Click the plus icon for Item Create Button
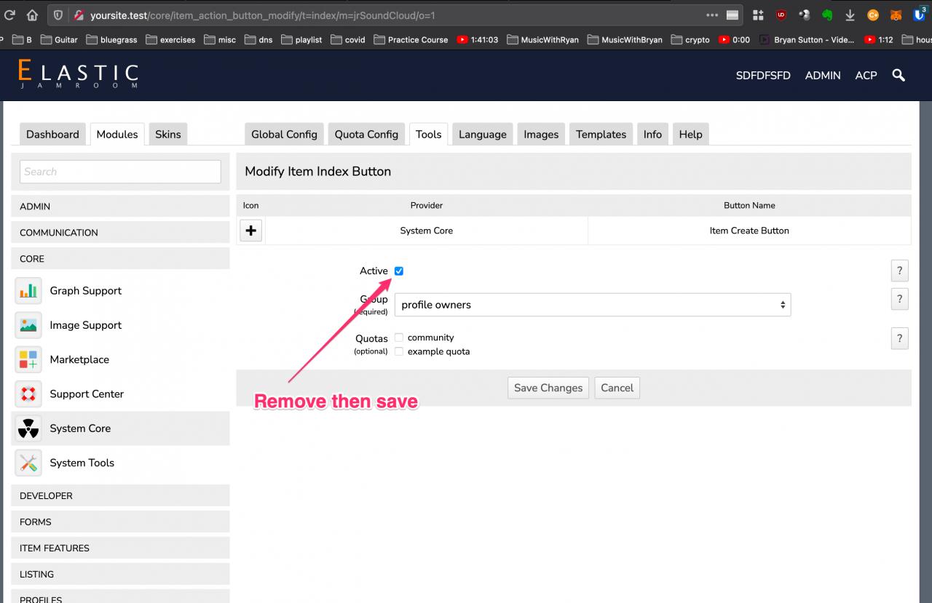 [x=251, y=231]
